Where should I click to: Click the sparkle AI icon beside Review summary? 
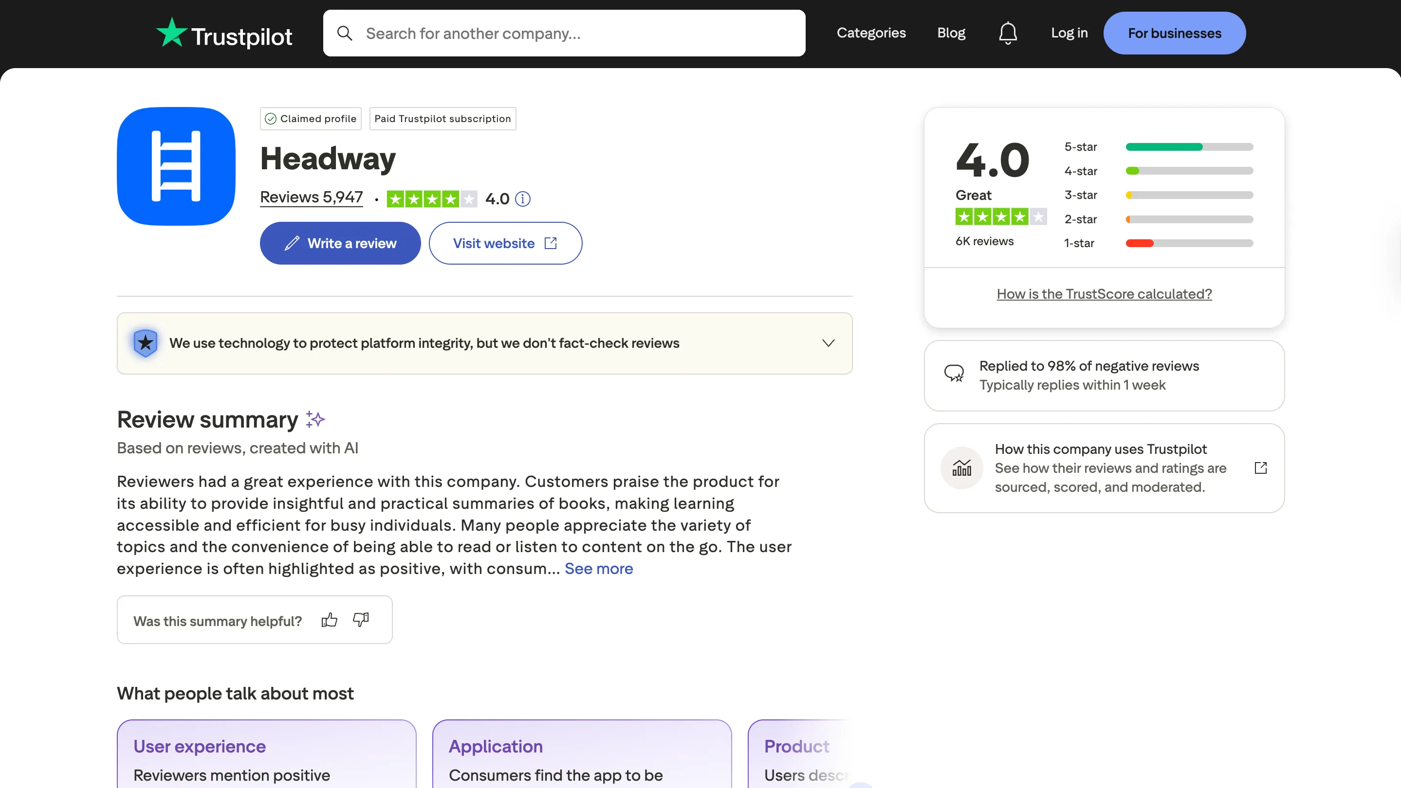coord(315,420)
